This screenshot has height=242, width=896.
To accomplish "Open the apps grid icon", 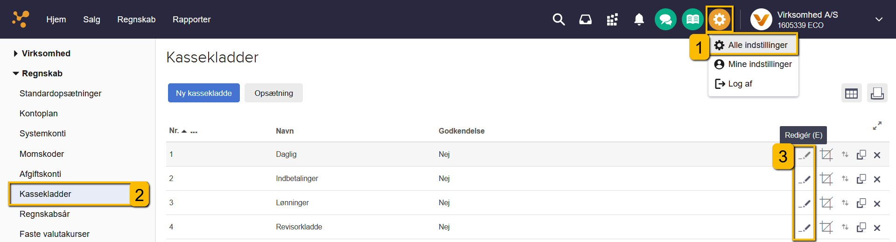I will coord(612,20).
